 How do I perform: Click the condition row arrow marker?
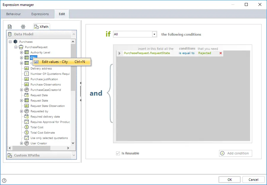click(x=120, y=53)
